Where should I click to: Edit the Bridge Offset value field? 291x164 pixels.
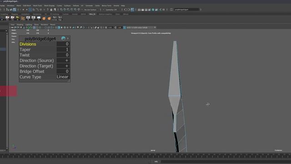coord(63,72)
